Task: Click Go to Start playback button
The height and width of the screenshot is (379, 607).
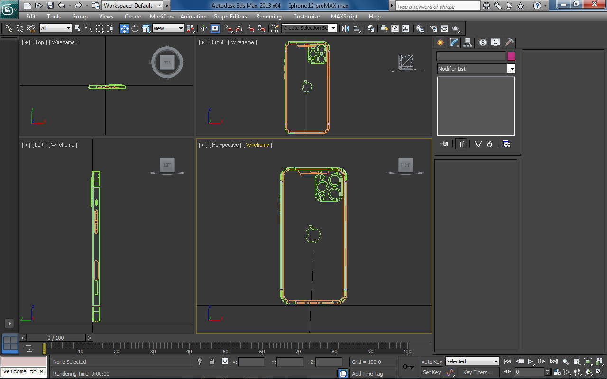Action: coord(507,362)
